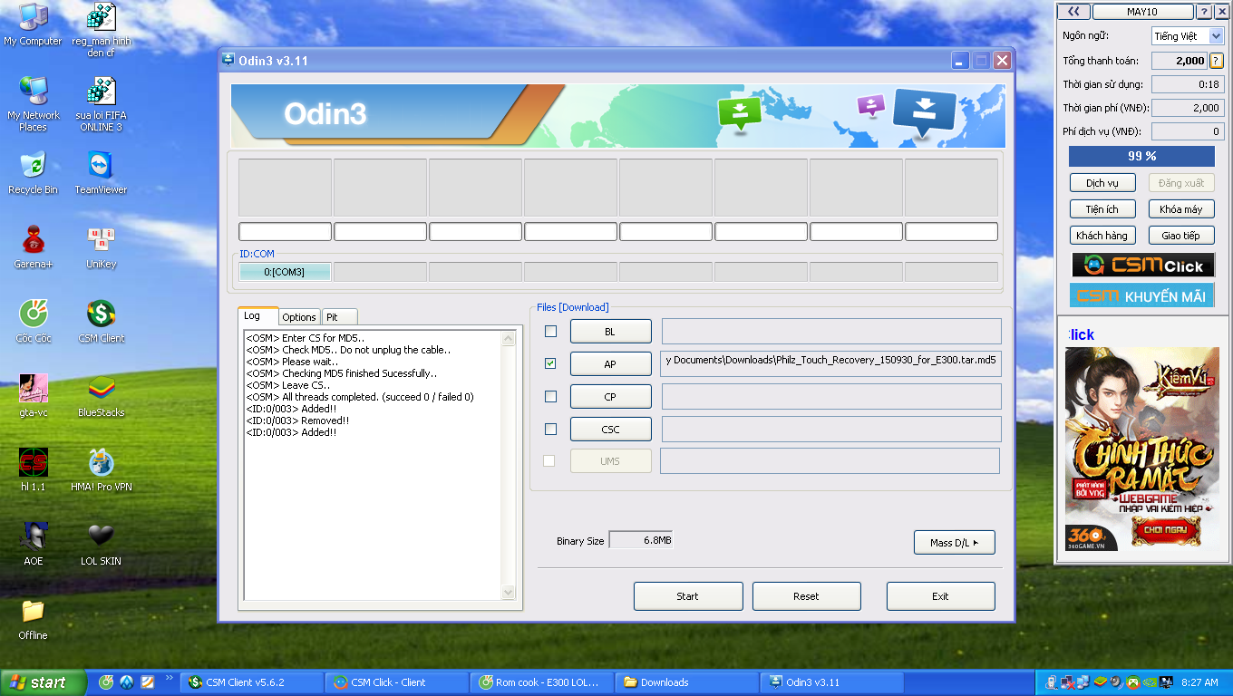Click the CP file browse button

click(610, 397)
